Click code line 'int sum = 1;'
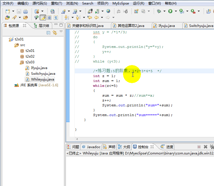 pos(106,81)
